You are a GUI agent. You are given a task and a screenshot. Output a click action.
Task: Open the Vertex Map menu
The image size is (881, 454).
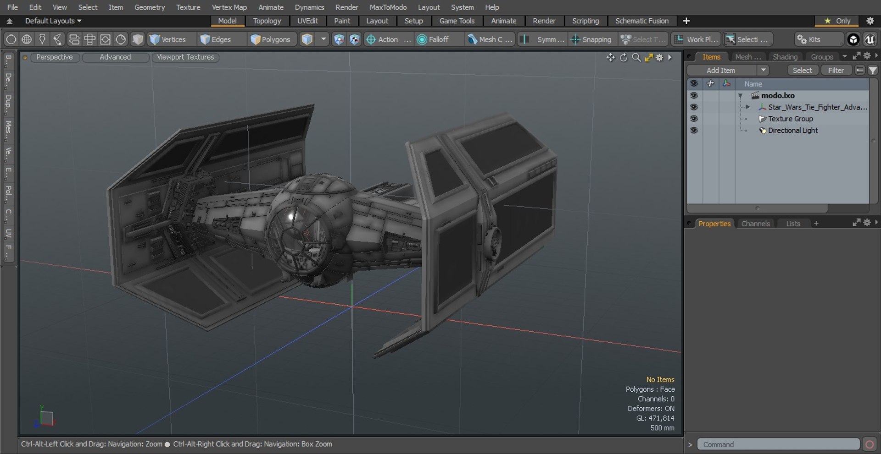(x=229, y=7)
